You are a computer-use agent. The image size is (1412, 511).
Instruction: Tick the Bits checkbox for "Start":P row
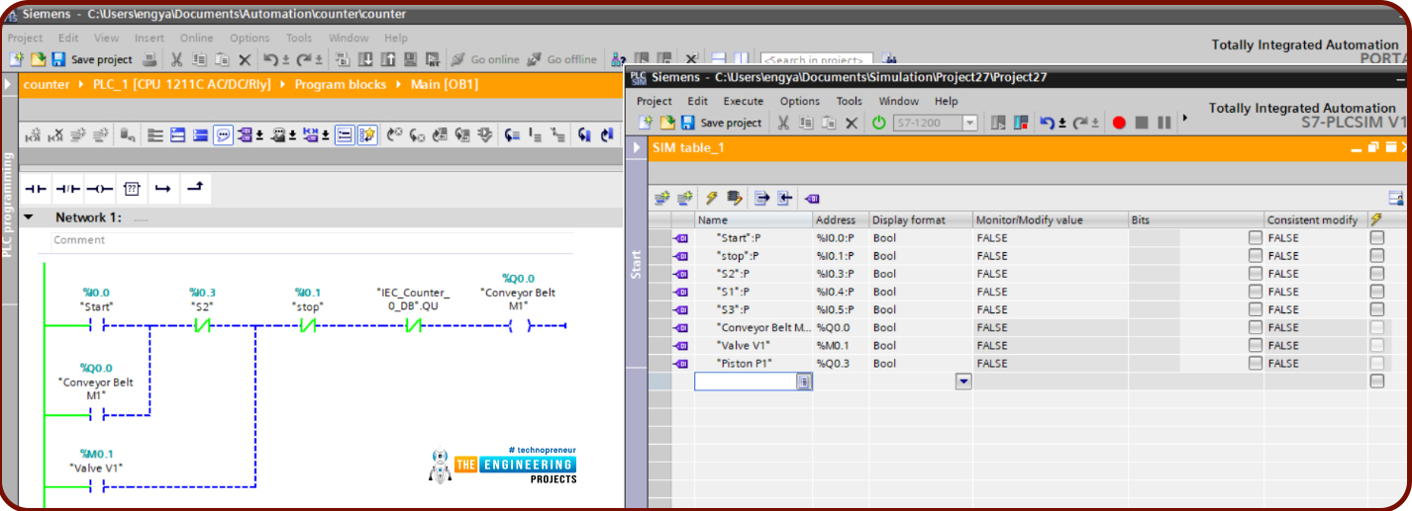click(1256, 238)
